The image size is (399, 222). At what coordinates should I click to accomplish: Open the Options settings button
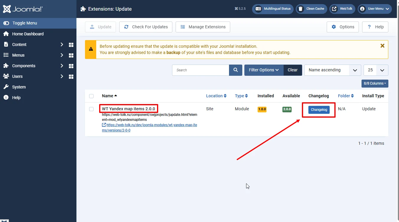click(x=343, y=27)
